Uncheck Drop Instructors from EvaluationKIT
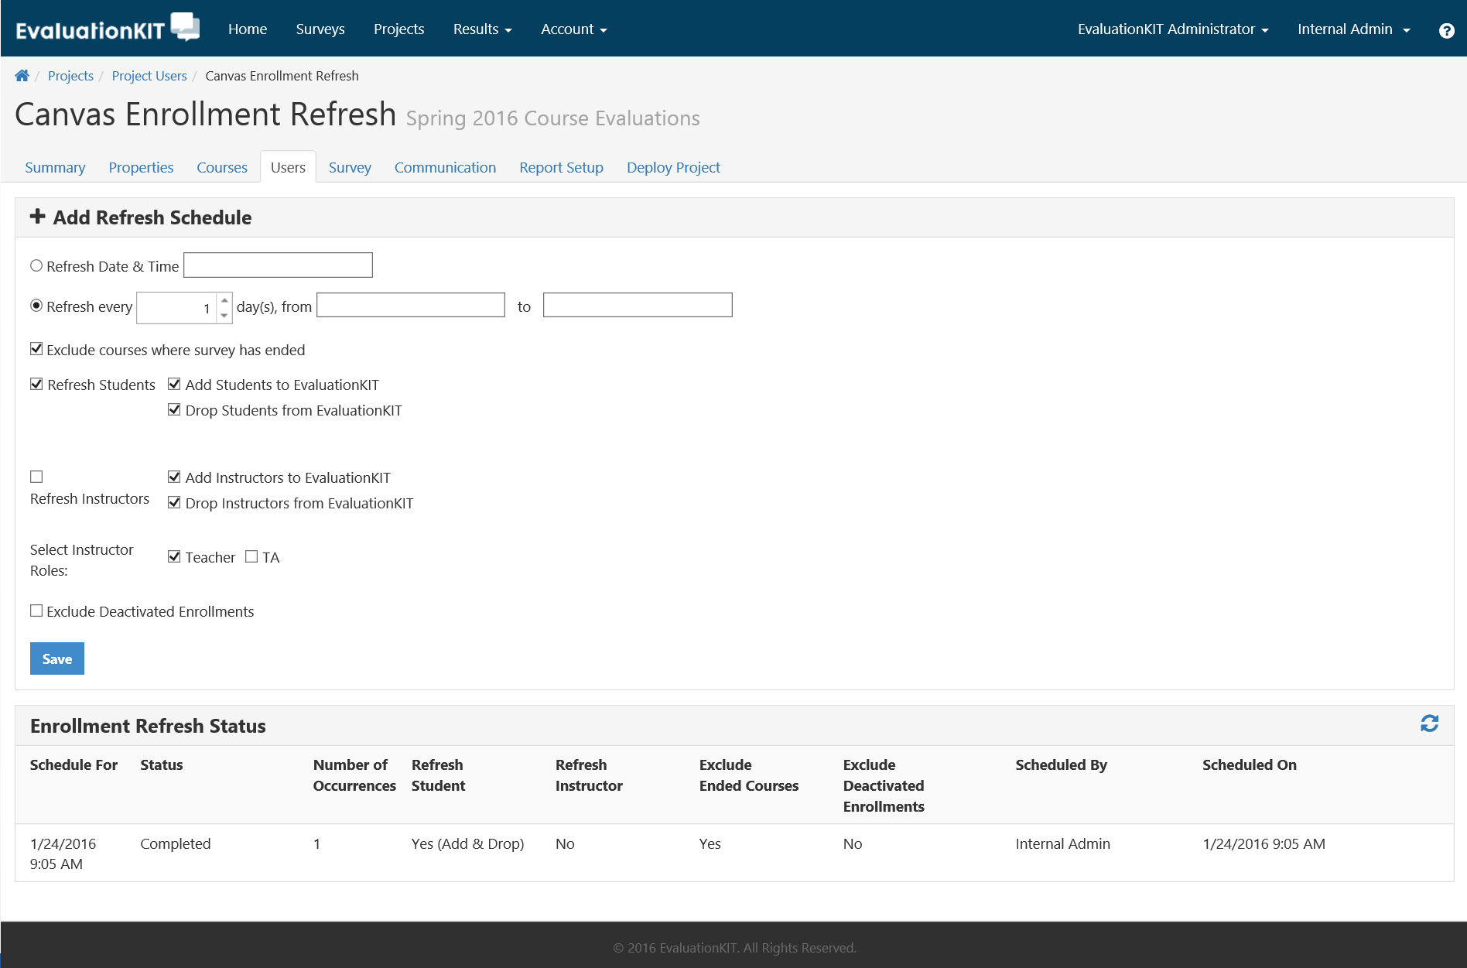Screen dimensions: 1467x968 point(174,502)
